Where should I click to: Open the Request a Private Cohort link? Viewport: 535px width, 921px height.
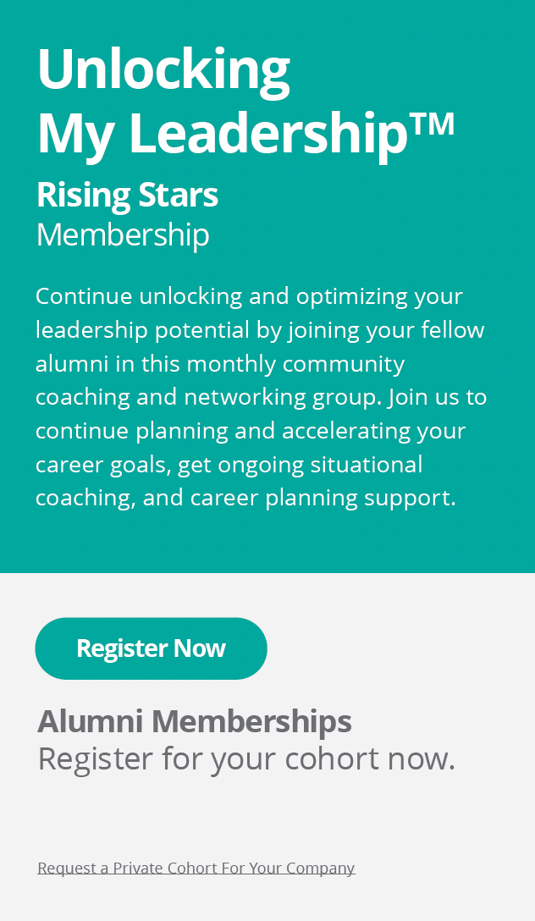click(196, 868)
